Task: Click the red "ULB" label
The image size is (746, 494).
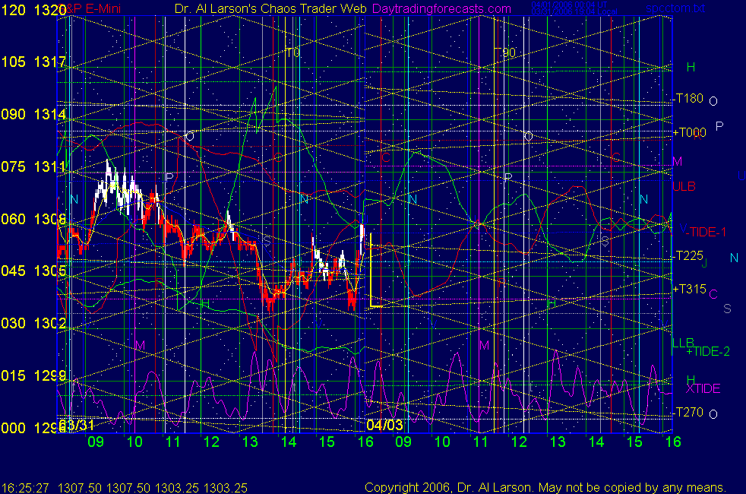Action: pos(684,186)
